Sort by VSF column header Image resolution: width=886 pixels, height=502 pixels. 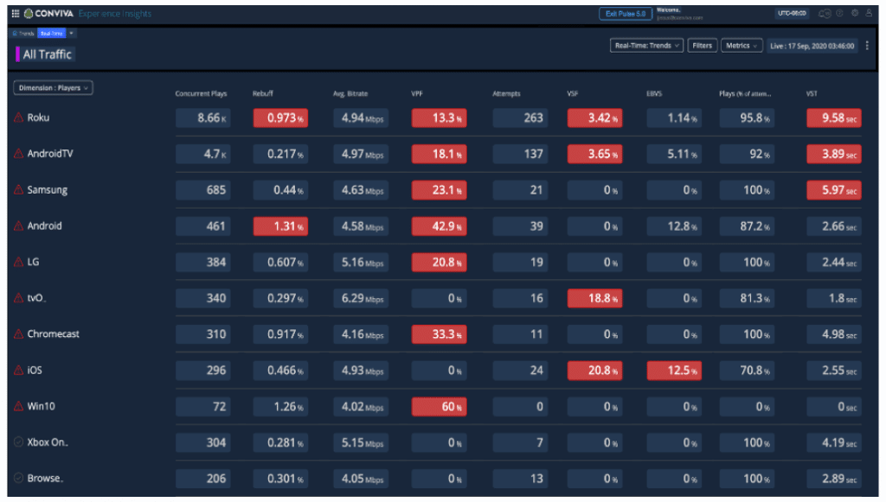tap(573, 93)
